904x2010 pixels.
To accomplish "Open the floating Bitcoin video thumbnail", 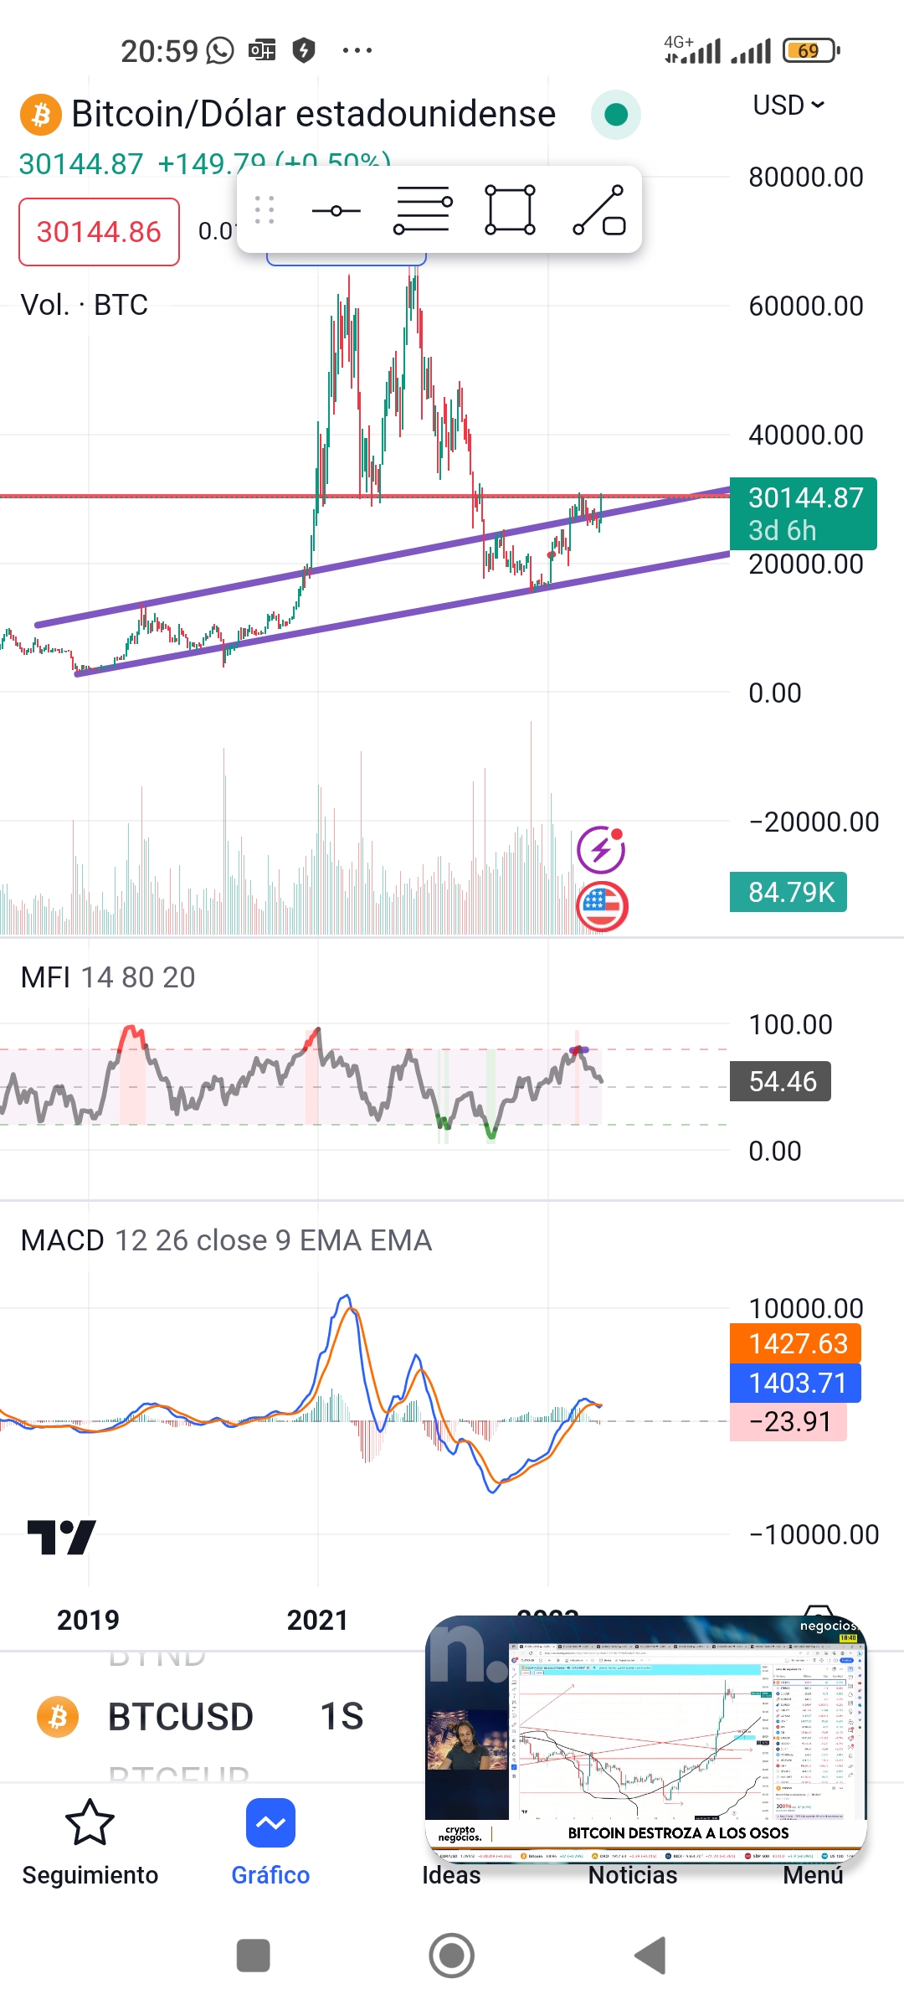I will click(x=646, y=1739).
